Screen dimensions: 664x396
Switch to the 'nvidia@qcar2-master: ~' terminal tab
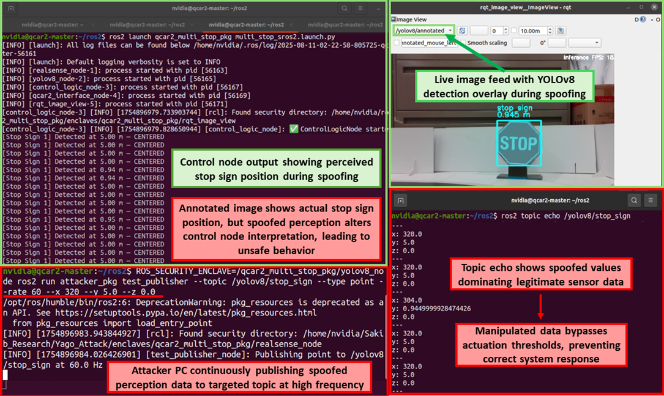coord(53,25)
